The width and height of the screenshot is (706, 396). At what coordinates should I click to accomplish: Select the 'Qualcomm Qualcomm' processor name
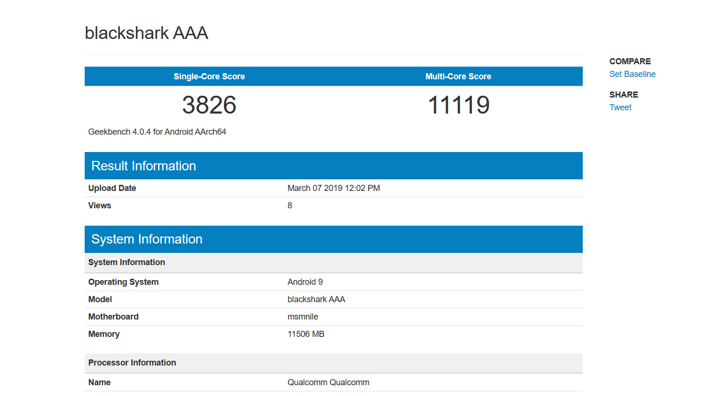point(328,382)
